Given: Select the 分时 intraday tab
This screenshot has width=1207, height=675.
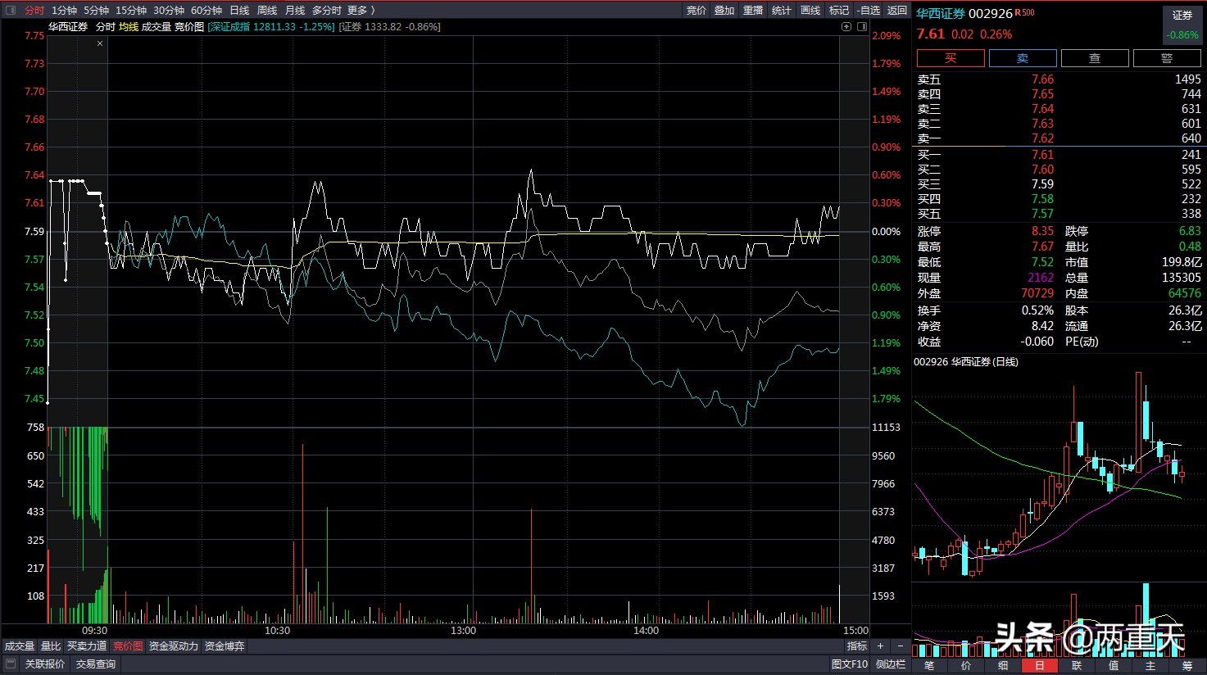Looking at the screenshot, I should click(34, 10).
